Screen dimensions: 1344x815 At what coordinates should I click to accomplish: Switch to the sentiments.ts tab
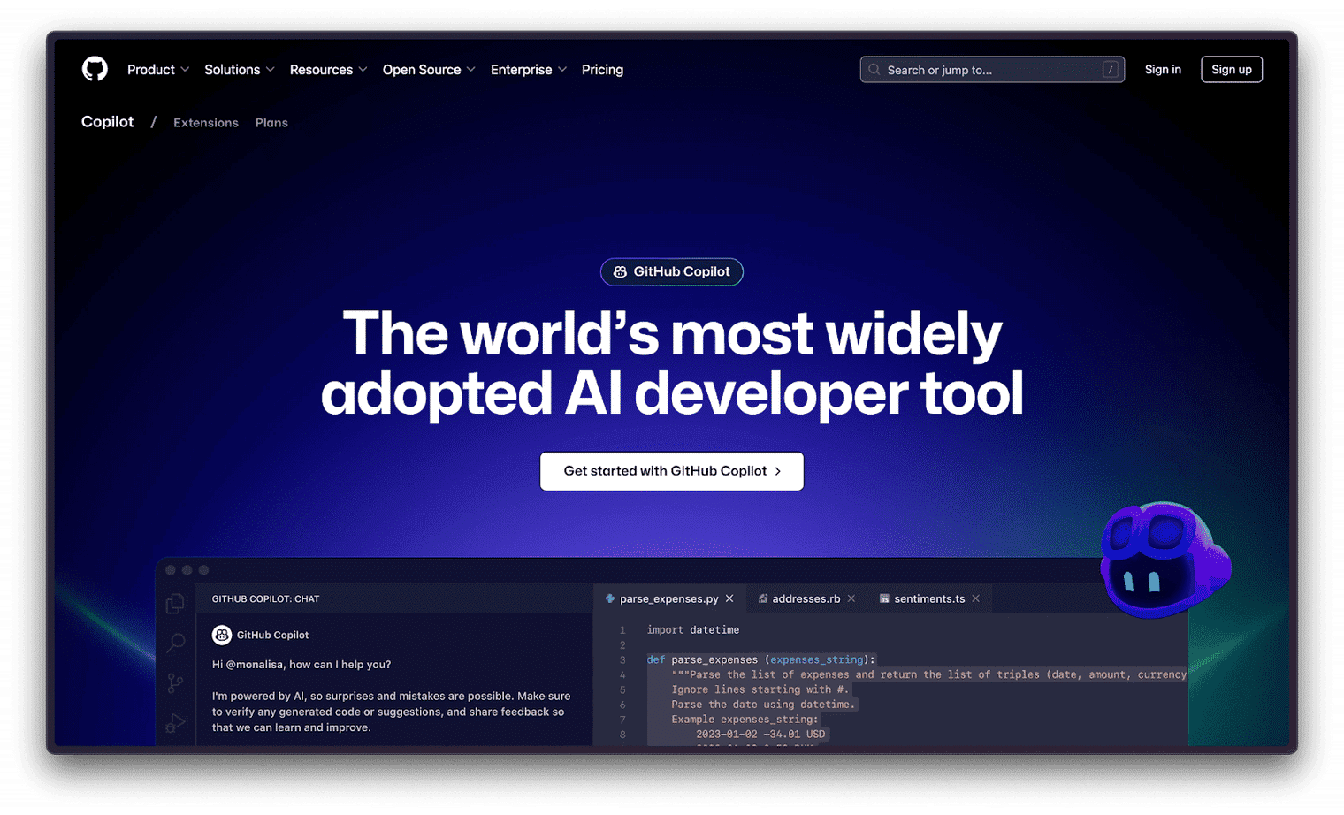pyautogui.click(x=929, y=598)
